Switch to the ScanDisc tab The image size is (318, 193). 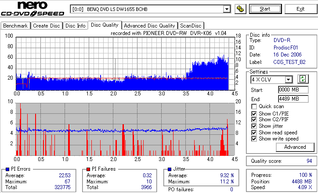pyautogui.click(x=191, y=26)
